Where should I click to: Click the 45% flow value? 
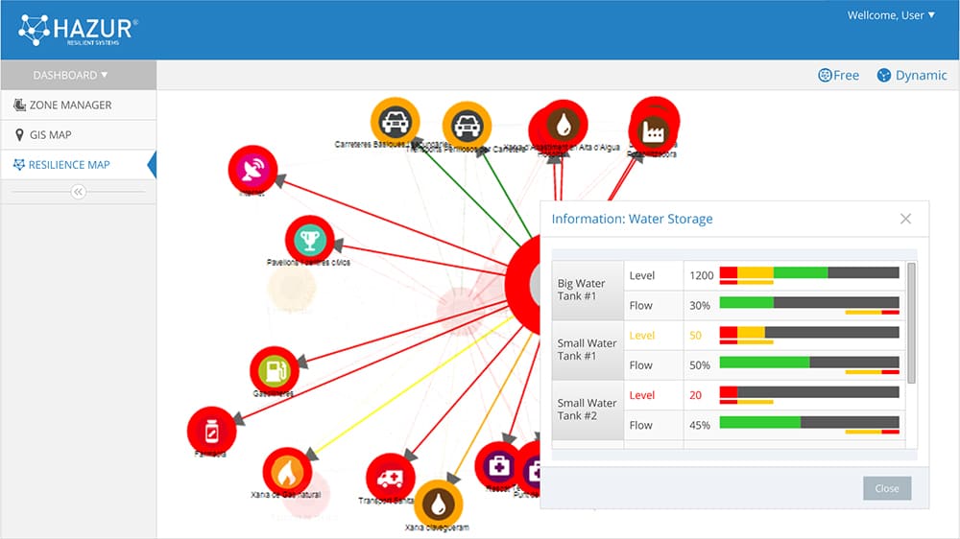pos(700,425)
